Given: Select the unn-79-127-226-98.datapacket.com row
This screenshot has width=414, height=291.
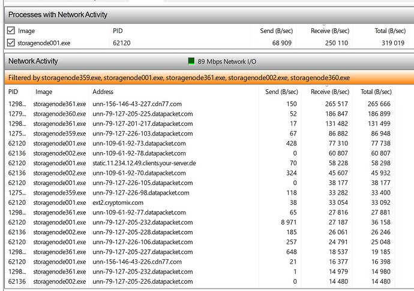Looking at the screenshot, I should tap(141, 193).
